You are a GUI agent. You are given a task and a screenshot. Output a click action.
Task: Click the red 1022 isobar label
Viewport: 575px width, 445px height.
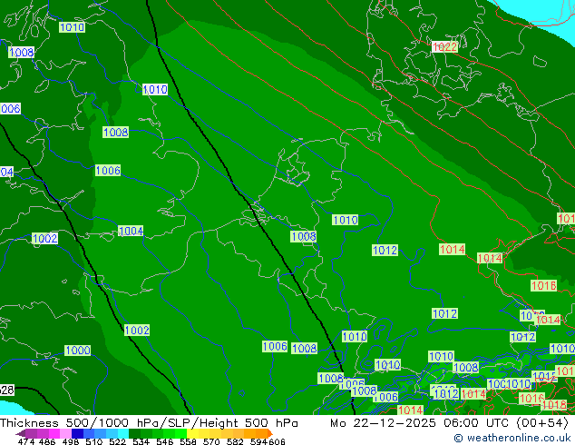(444, 47)
